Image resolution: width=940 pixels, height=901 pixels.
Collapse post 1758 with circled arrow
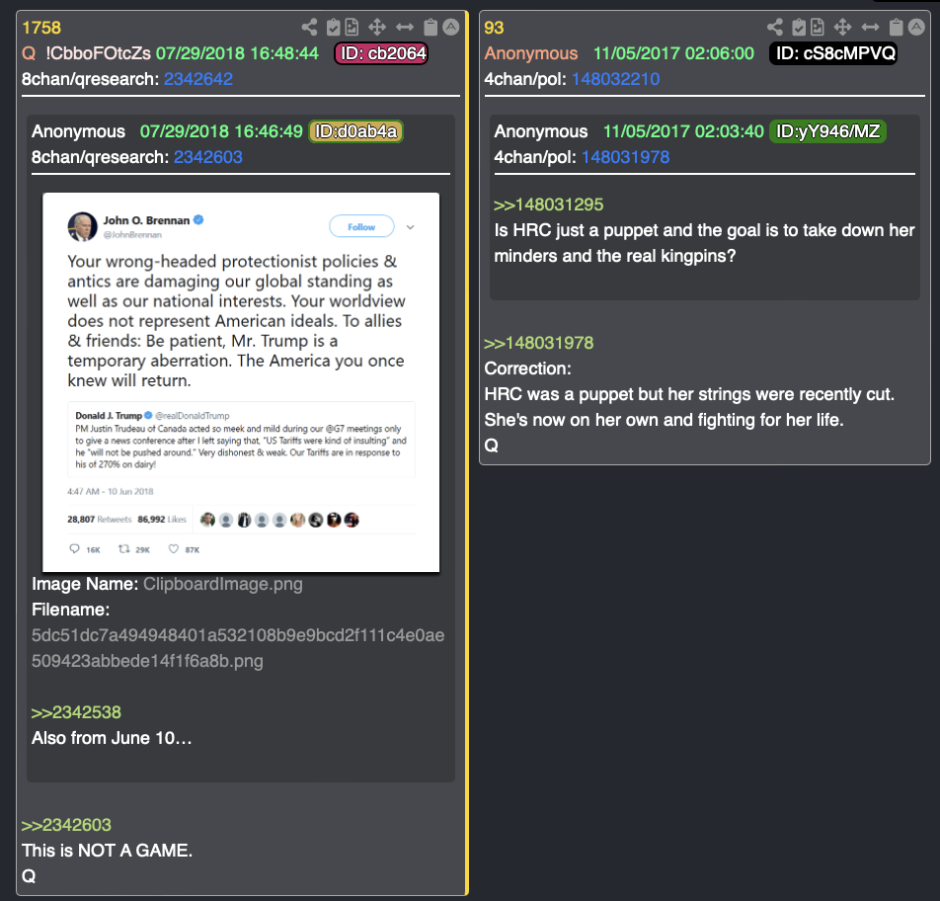click(451, 27)
